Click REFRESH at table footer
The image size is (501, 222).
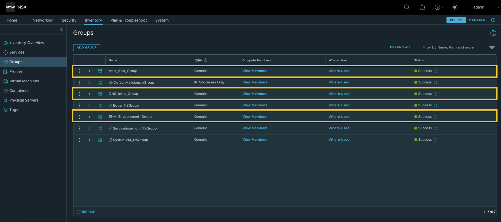(86, 212)
